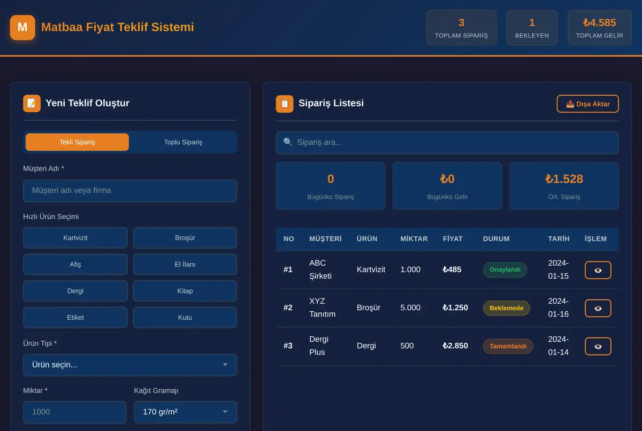
Task: Click the DURUM column header
Action: (496, 239)
